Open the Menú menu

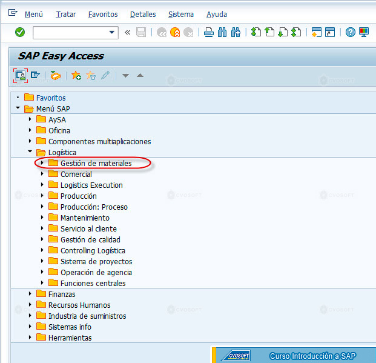pyautogui.click(x=33, y=15)
